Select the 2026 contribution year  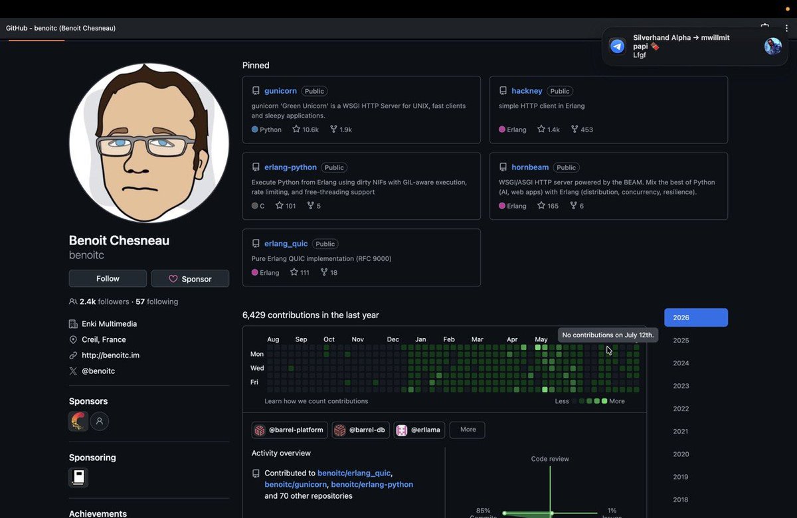(696, 317)
